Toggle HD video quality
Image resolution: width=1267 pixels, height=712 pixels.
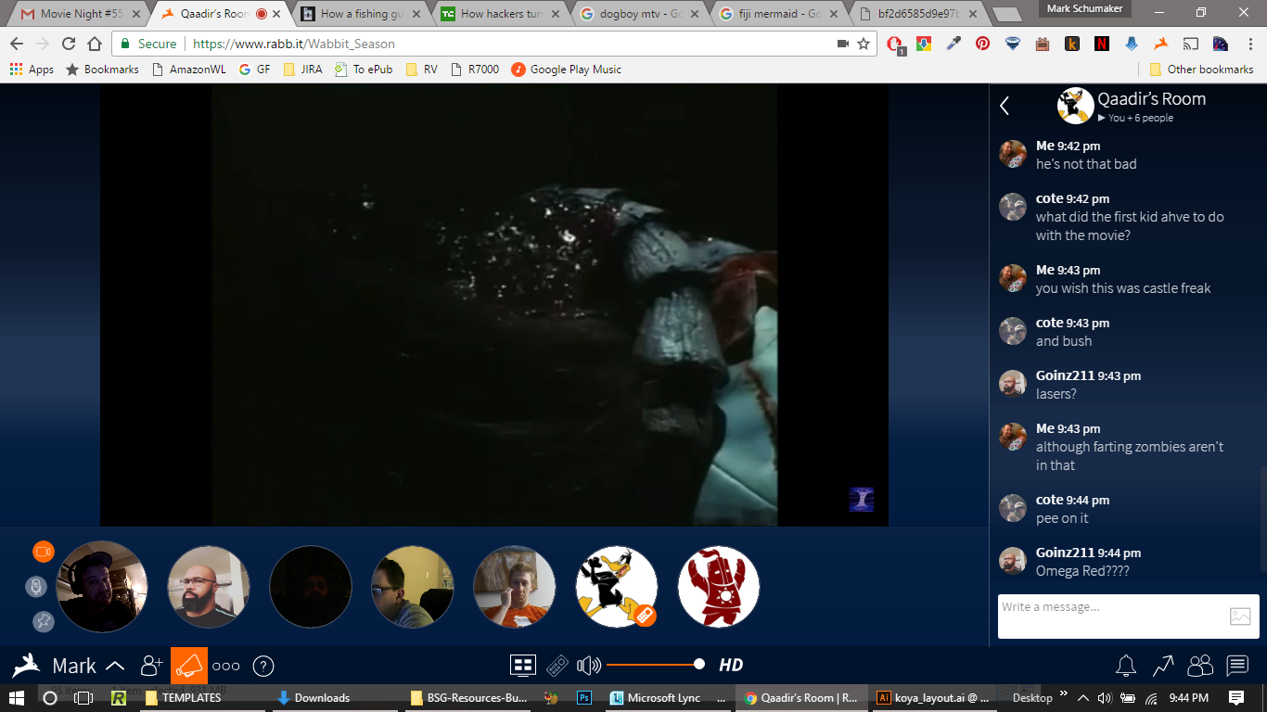tap(731, 665)
